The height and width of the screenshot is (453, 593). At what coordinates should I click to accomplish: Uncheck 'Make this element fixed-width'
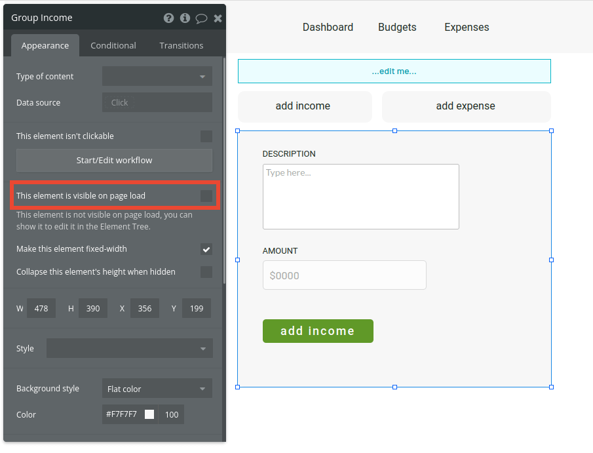click(x=206, y=249)
